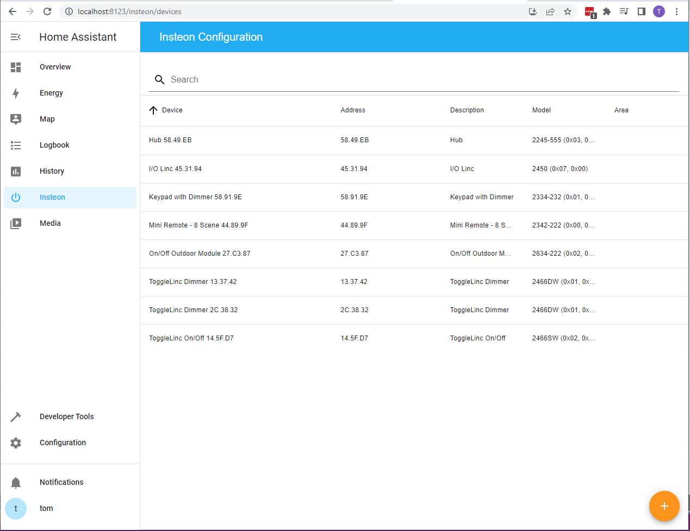Open the Hub 58.49.EB device entry
Image resolution: width=690 pixels, height=531 pixels.
pyautogui.click(x=171, y=140)
